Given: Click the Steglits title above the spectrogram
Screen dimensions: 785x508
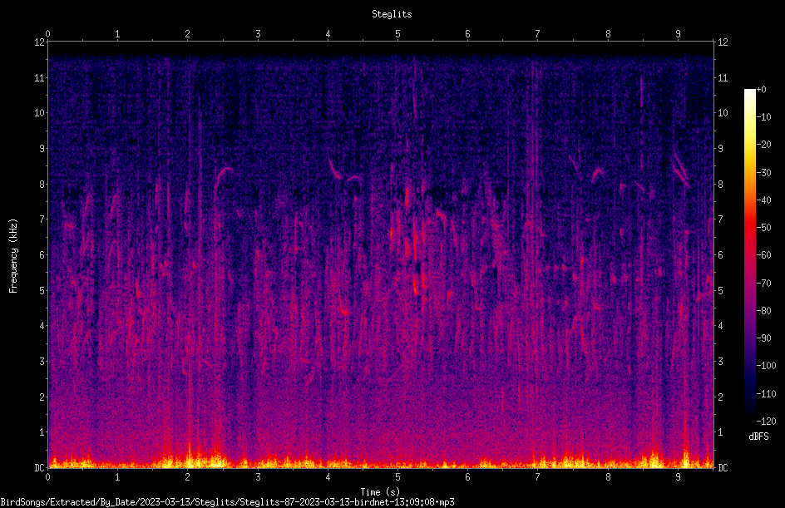Looking at the screenshot, I should click(392, 14).
